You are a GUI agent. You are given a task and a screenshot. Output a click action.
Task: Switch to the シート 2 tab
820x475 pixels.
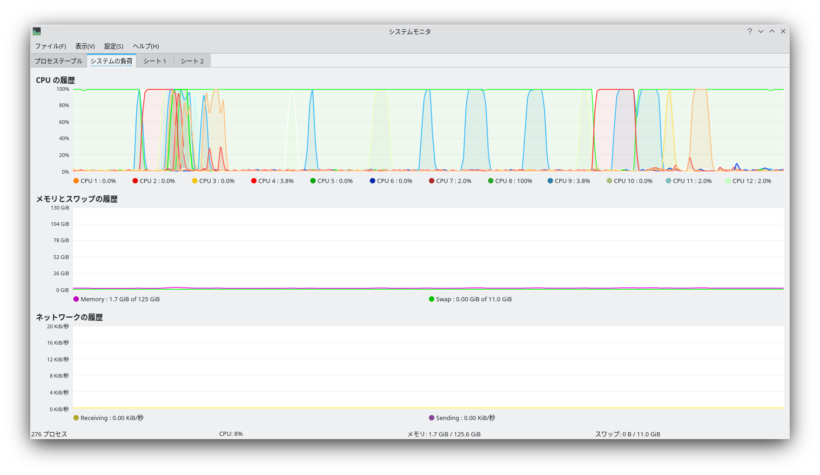pos(192,61)
